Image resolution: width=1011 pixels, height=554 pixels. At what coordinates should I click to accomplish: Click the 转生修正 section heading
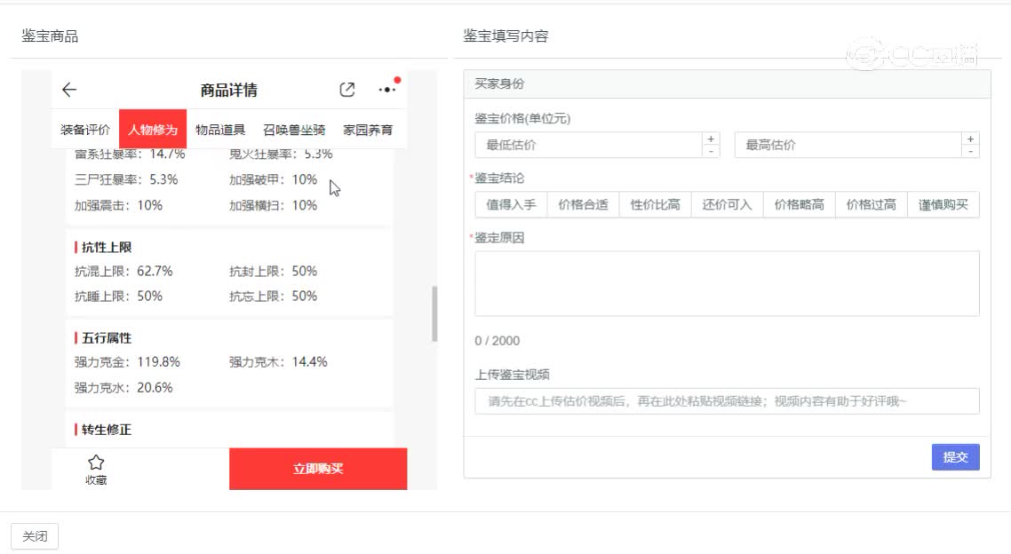[107, 430]
